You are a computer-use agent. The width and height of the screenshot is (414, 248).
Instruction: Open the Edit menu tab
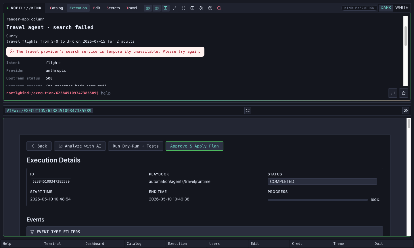pyautogui.click(x=97, y=8)
